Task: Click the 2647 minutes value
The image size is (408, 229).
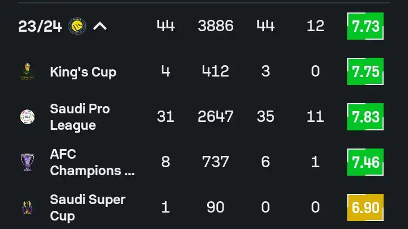Action: pyautogui.click(x=215, y=117)
